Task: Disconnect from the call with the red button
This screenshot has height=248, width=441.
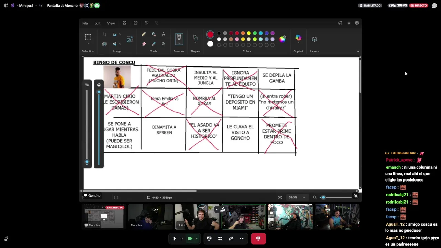Action: click(258, 238)
